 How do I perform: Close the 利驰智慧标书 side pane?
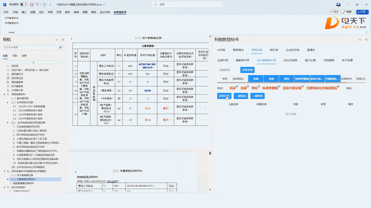tap(366, 40)
